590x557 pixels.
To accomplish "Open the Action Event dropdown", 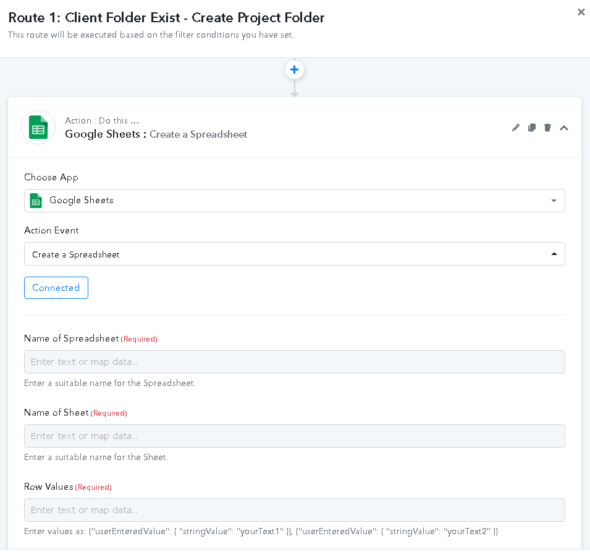I will 294,254.
